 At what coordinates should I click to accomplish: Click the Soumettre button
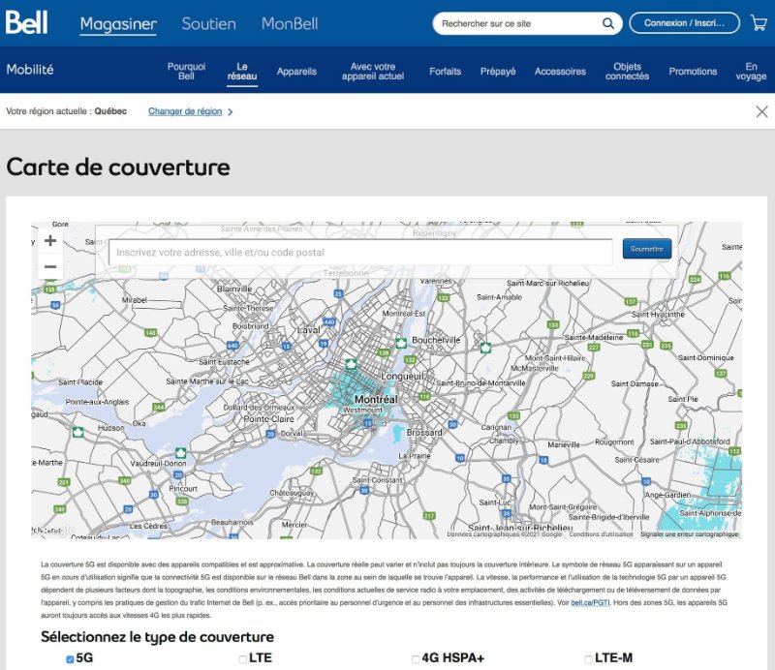[x=647, y=249]
